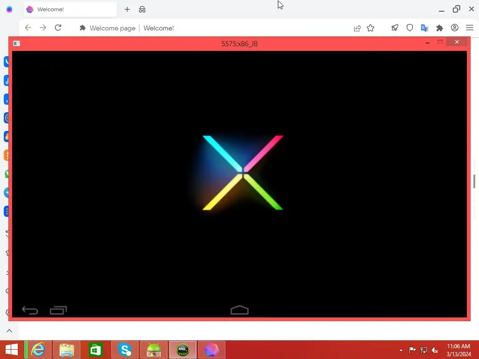
Task: Open Windows Store from the taskbar
Action: coord(95,350)
